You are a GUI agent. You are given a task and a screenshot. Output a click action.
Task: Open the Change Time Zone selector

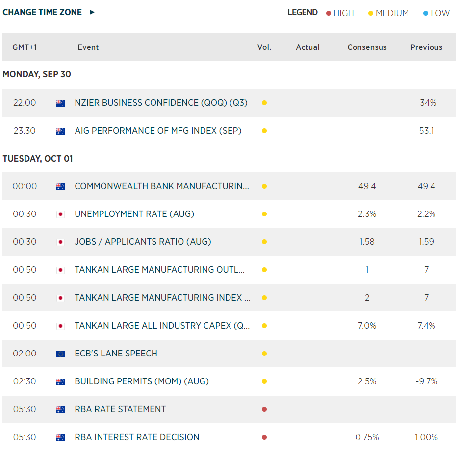pos(42,12)
